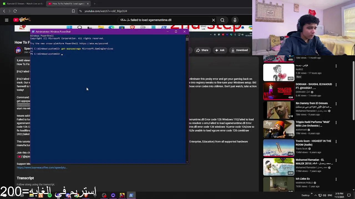Expand the Desktop toolbar chevron
355x199 pixels.
tap(311, 194)
